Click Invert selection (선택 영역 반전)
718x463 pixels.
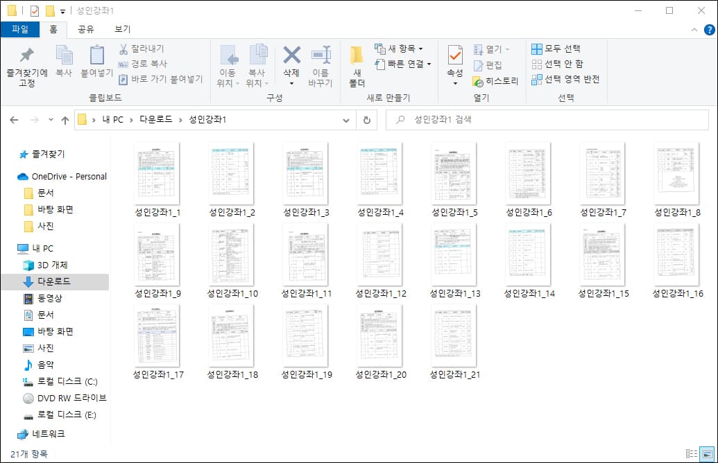pyautogui.click(x=565, y=79)
